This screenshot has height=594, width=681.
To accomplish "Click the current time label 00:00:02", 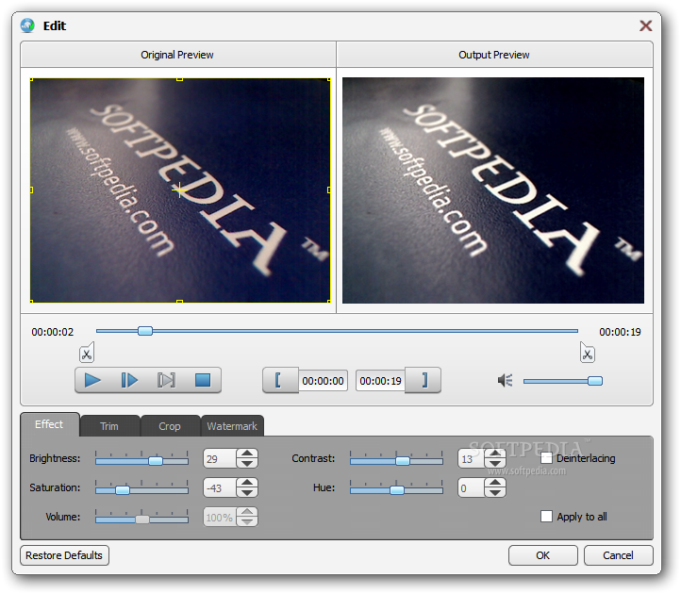I will [x=53, y=332].
